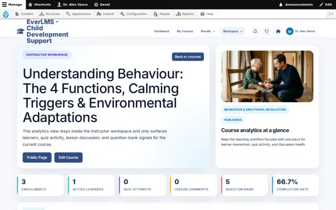Click Course analytics at a glance heading

coord(255,130)
